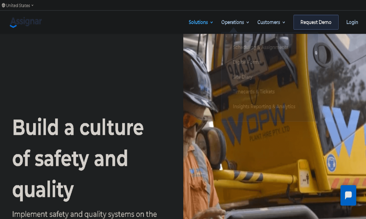Select Scheduling & Assignments menu item

(260, 47)
